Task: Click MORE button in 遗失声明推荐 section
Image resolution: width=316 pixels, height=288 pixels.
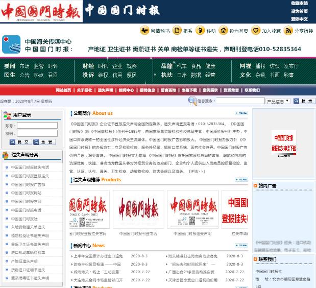Action: point(241,179)
